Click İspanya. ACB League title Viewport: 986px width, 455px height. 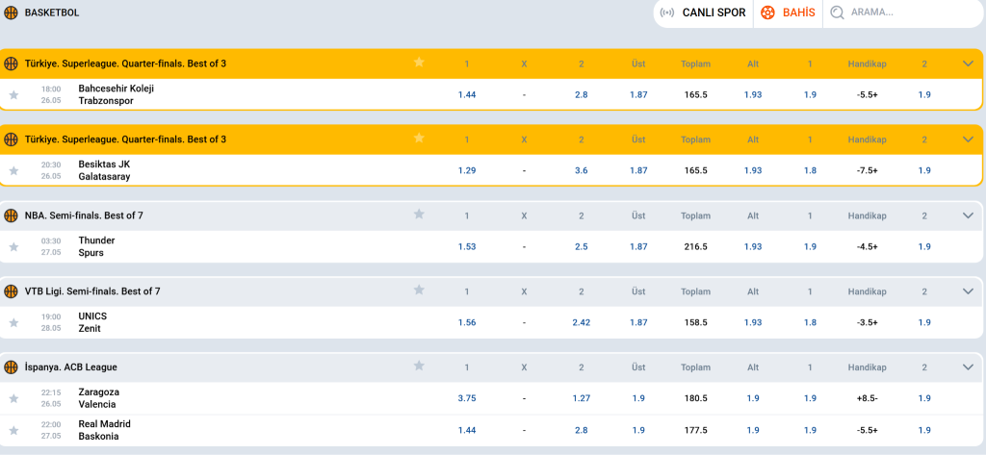70,367
